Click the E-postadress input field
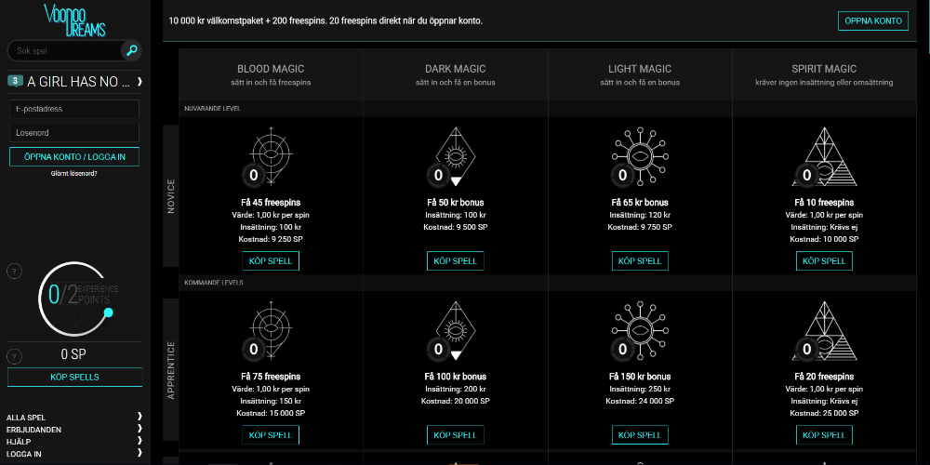Screen dimensions: 930x465 click(74, 109)
